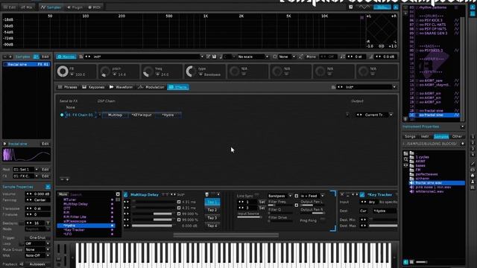The height and width of the screenshot is (268, 477).
Task: Switch to Other browser tab
Action: coord(457,136)
